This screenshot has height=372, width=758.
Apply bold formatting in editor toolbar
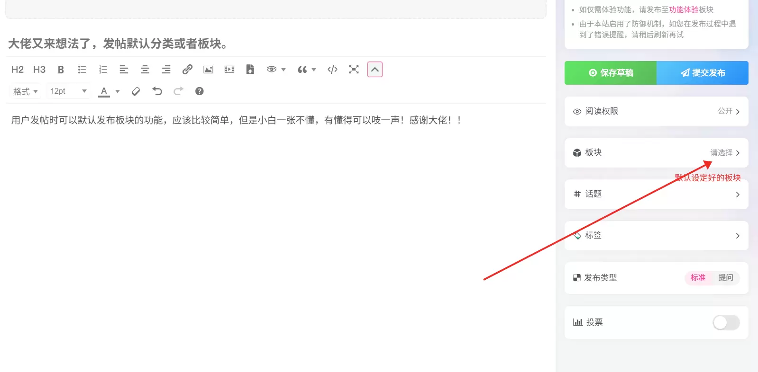click(61, 70)
